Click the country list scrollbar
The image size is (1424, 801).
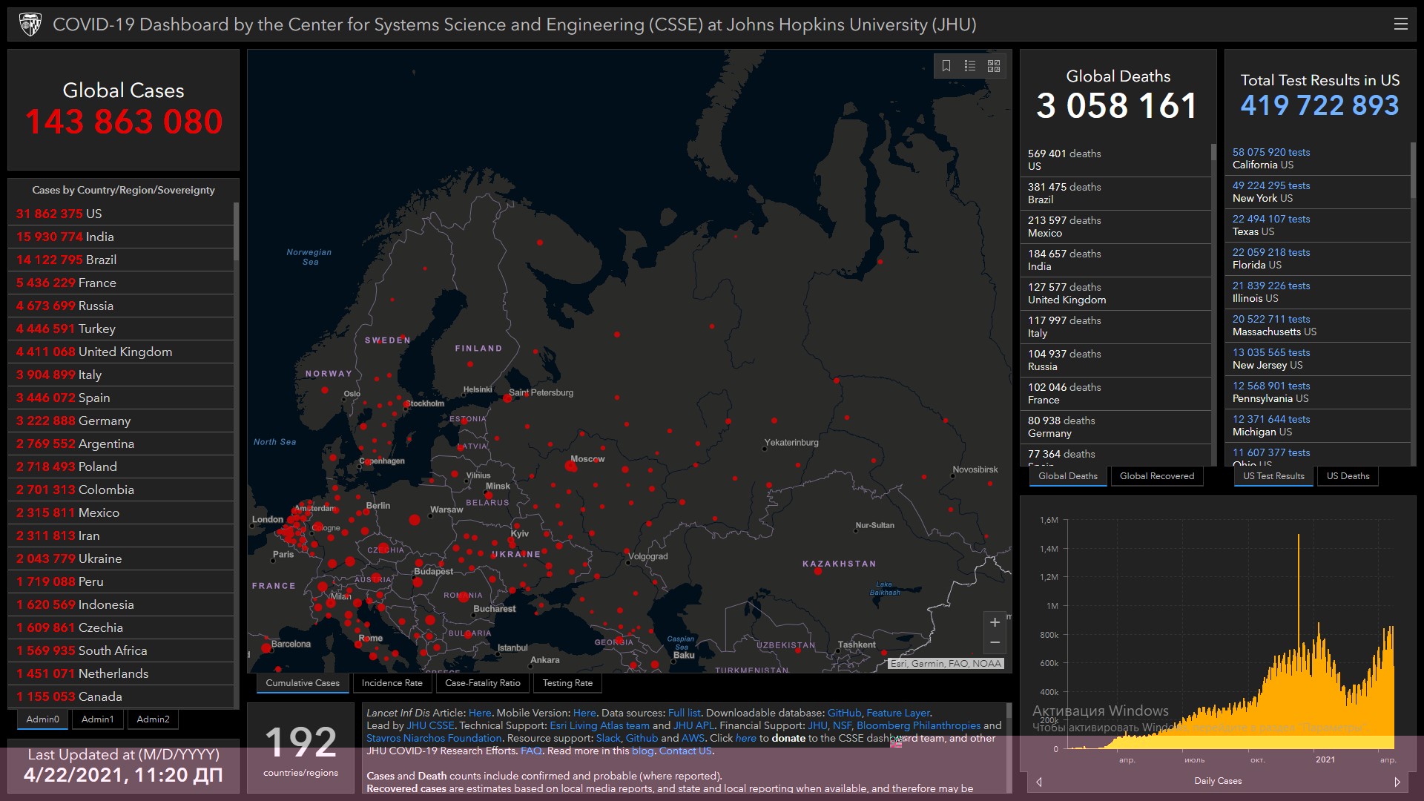tap(236, 231)
